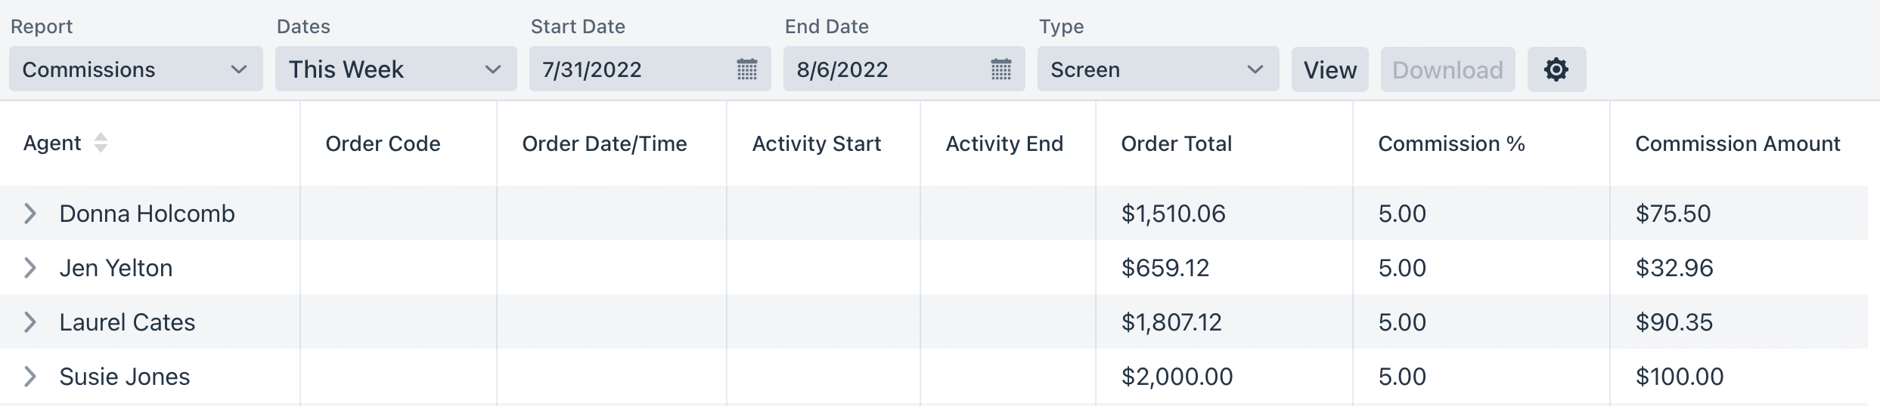This screenshot has width=1880, height=406.
Task: Open the Start Date calendar picker icon
Action: pyautogui.click(x=747, y=69)
